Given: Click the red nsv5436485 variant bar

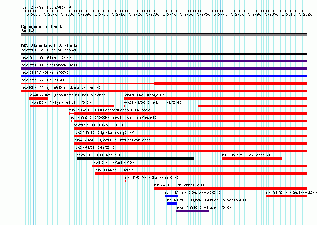Looking at the screenshot, I should (191, 136).
